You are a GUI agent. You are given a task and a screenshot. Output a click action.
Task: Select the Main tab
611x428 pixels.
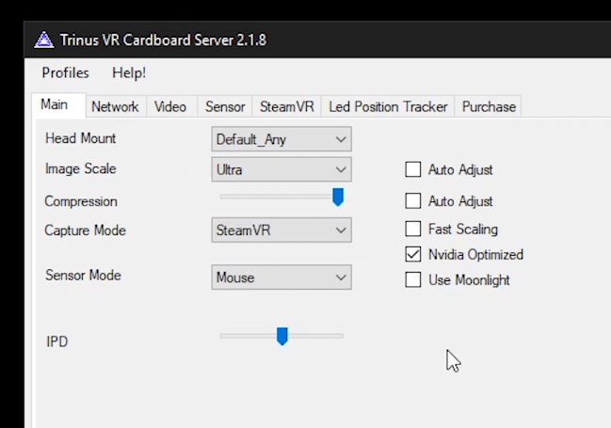point(54,105)
